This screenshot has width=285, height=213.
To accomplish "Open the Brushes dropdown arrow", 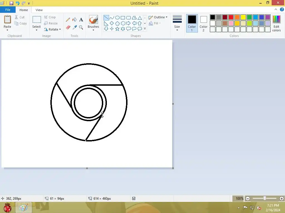I will click(93, 30).
